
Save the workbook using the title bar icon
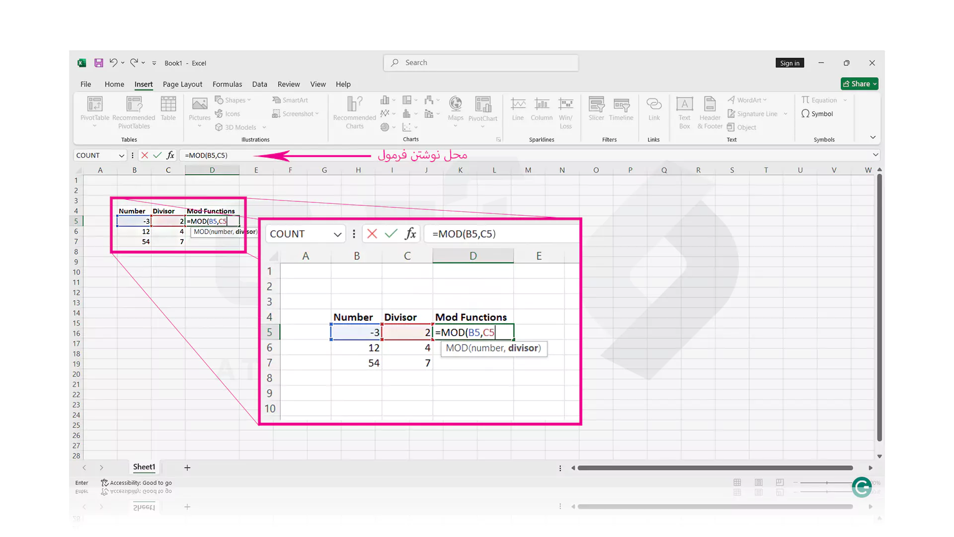[99, 63]
